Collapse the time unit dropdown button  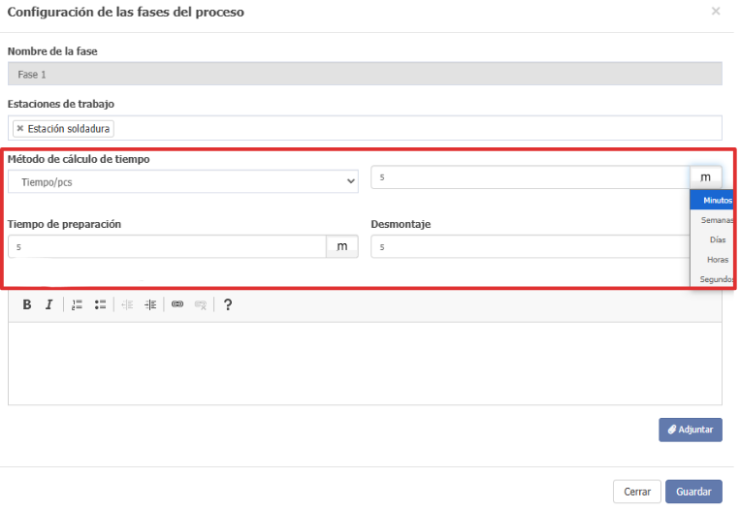[705, 177]
